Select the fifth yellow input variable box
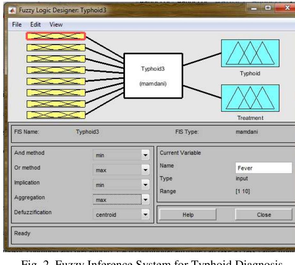This screenshot has height=265, width=295. 56,81
